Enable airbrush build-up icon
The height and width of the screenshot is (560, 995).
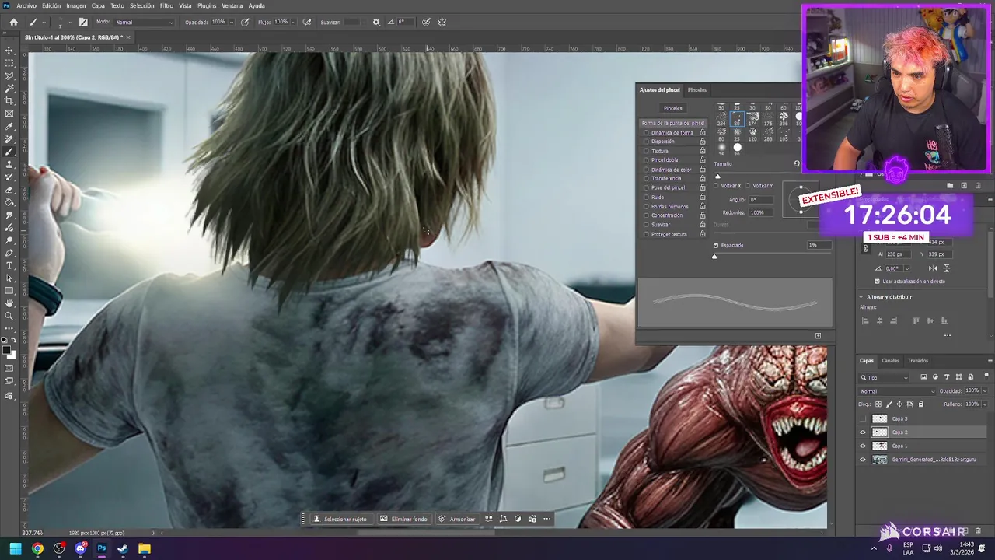pos(307,22)
